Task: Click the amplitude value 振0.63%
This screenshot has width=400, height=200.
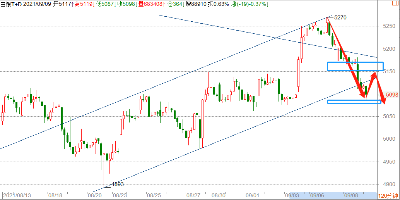Action: (x=219, y=4)
